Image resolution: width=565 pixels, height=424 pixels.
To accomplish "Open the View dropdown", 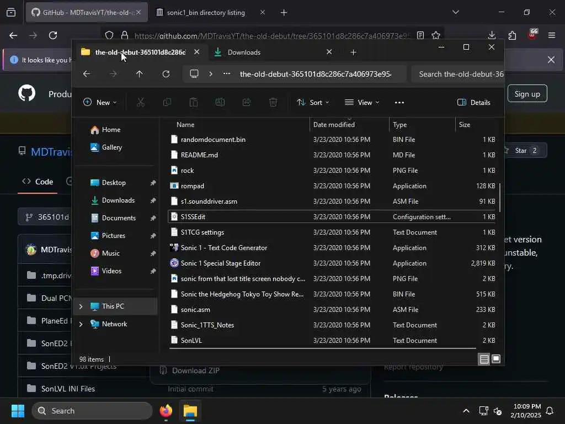I will click(362, 102).
